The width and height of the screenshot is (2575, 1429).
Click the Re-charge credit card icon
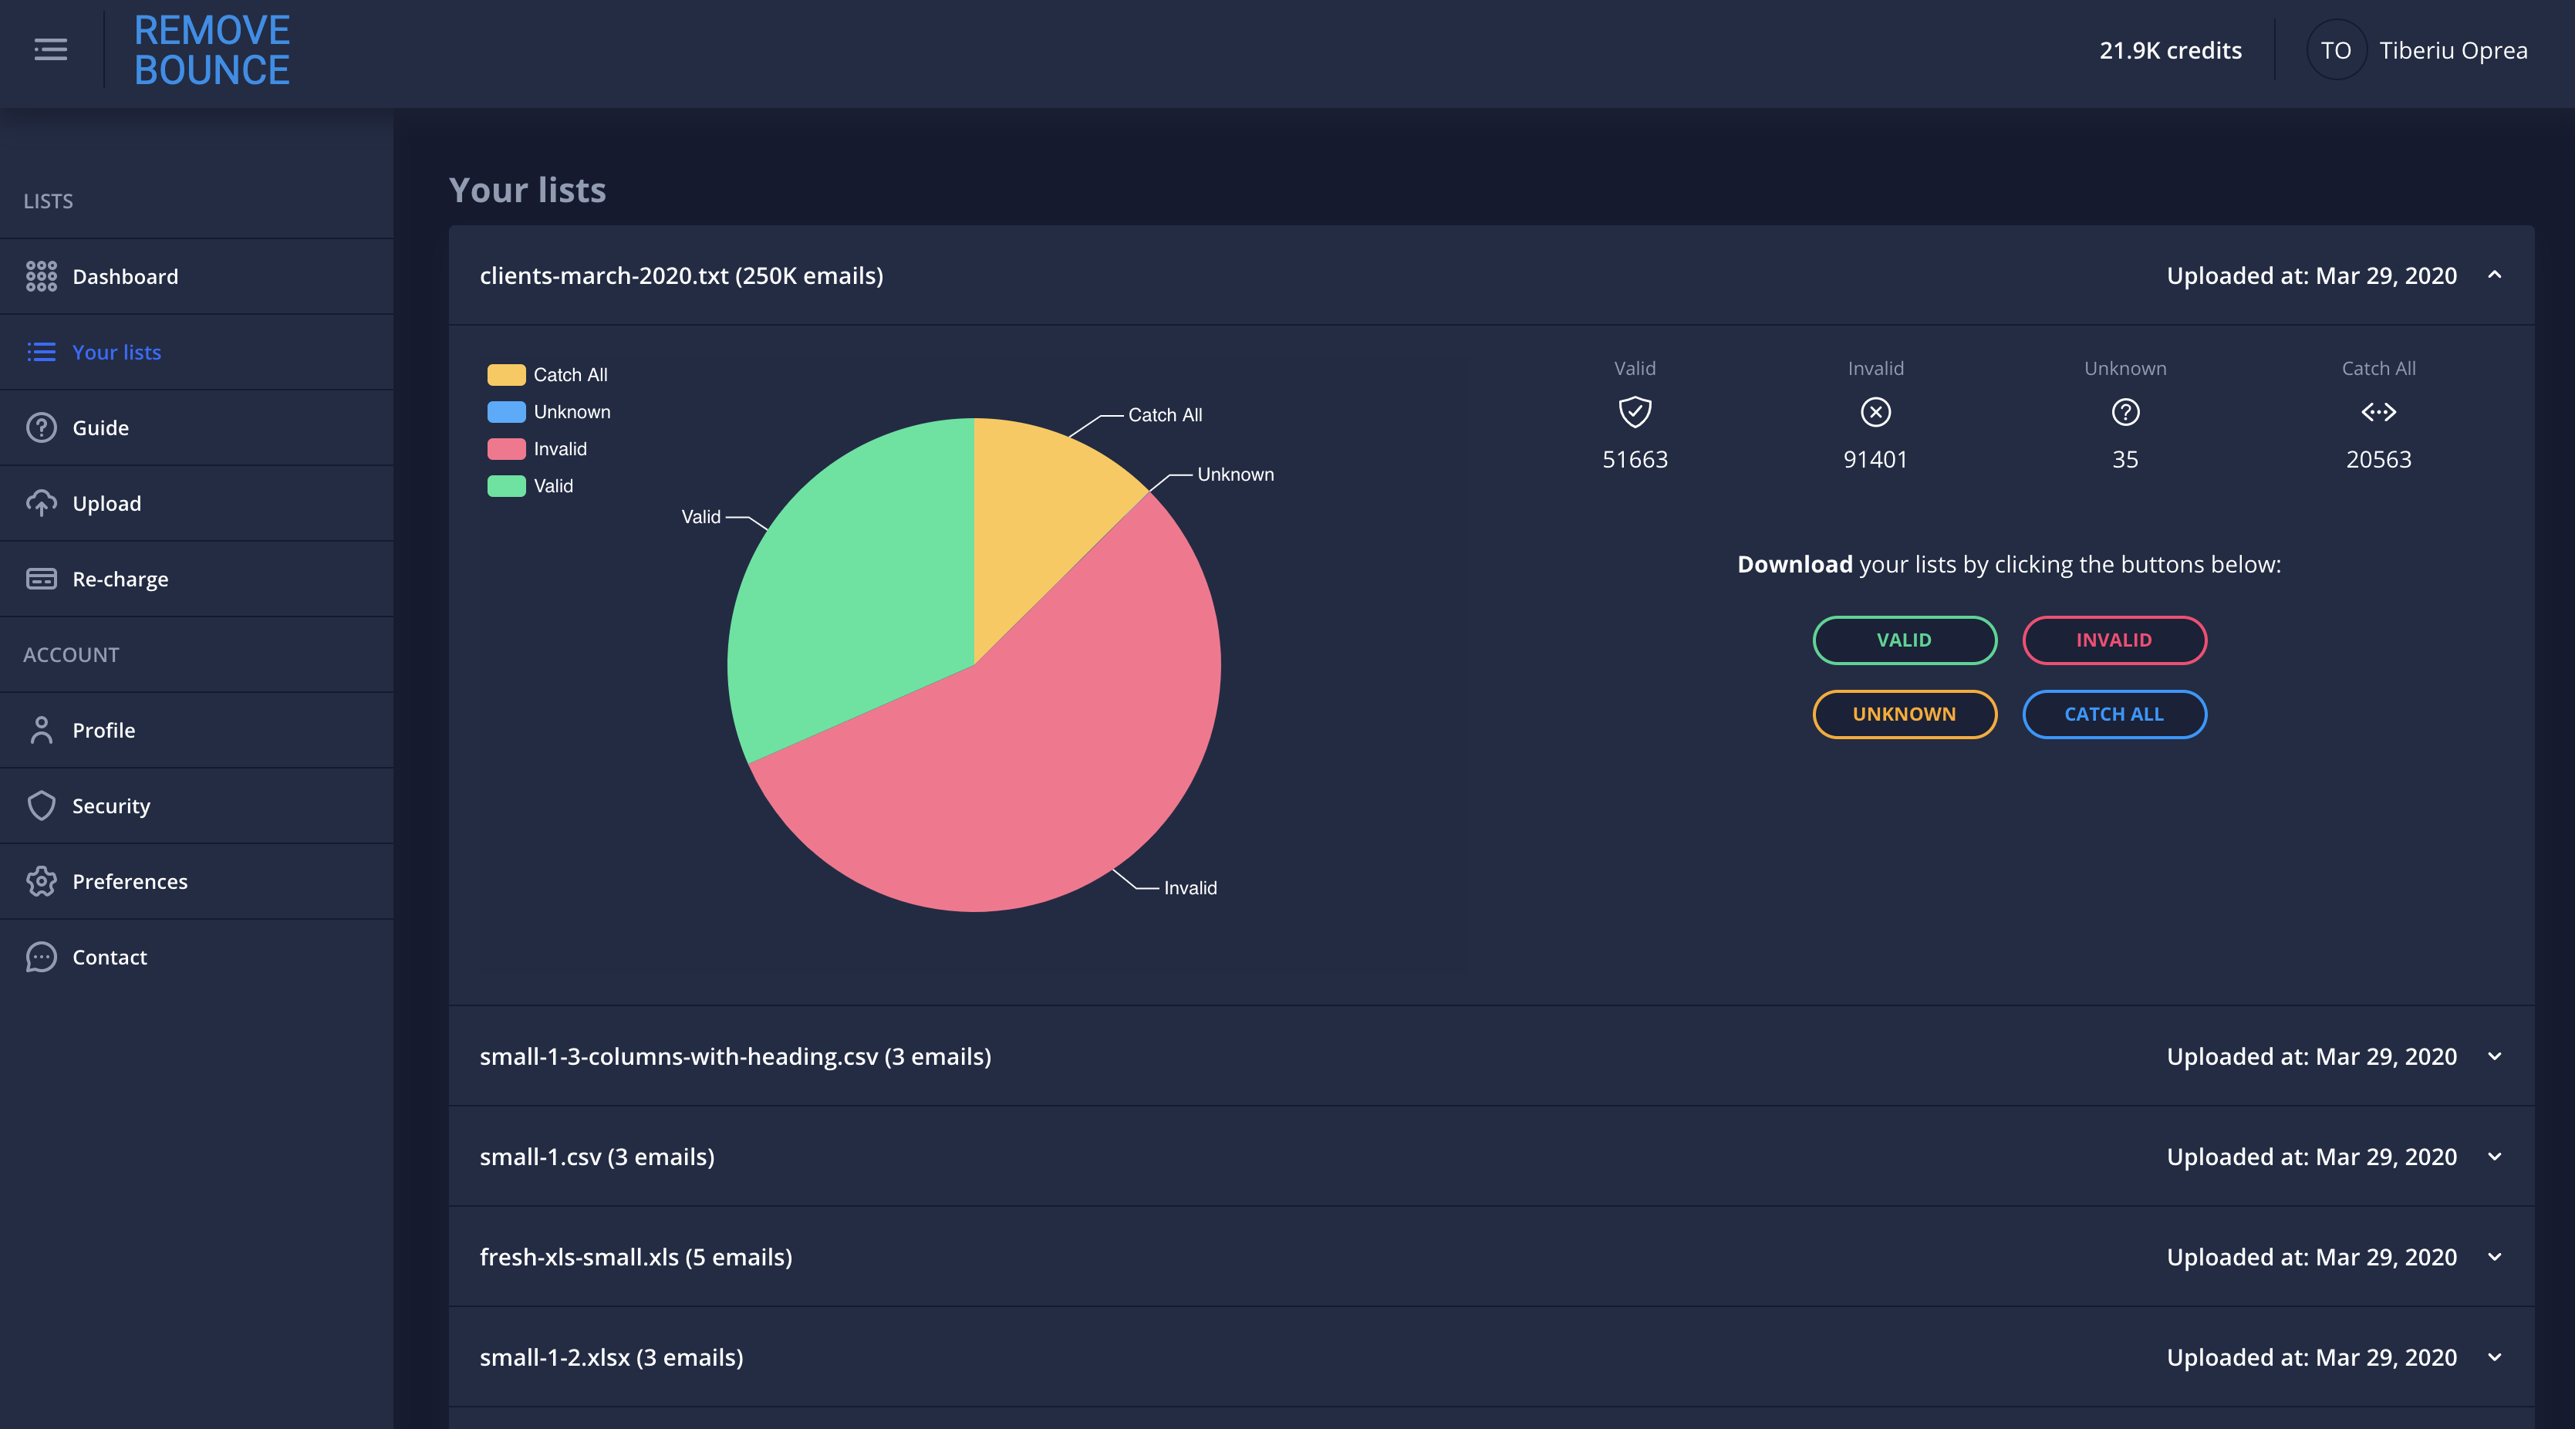[x=41, y=579]
